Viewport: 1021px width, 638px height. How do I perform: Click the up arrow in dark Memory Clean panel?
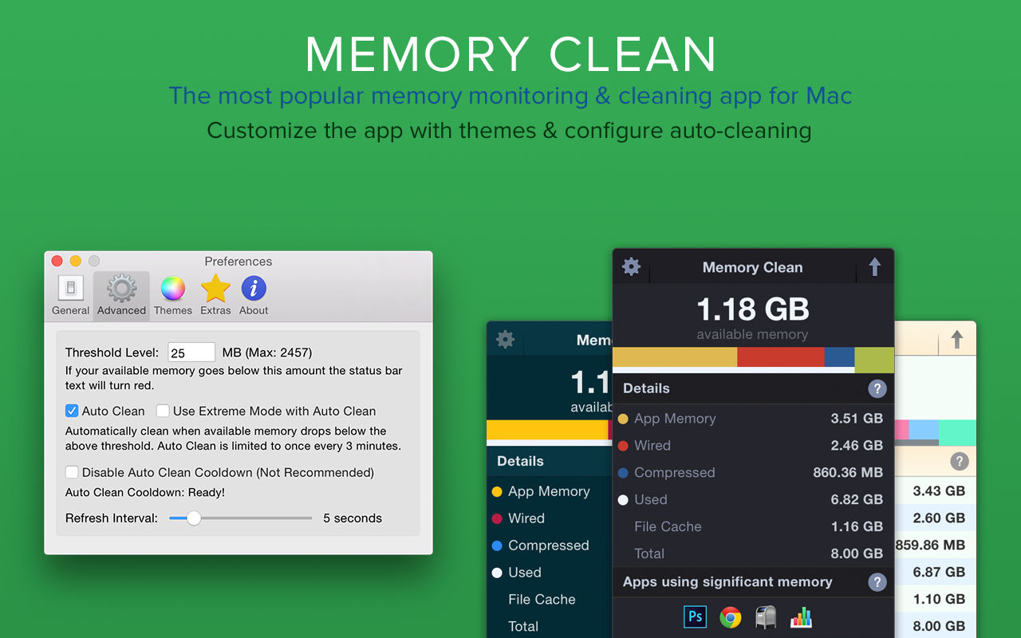pyautogui.click(x=875, y=267)
